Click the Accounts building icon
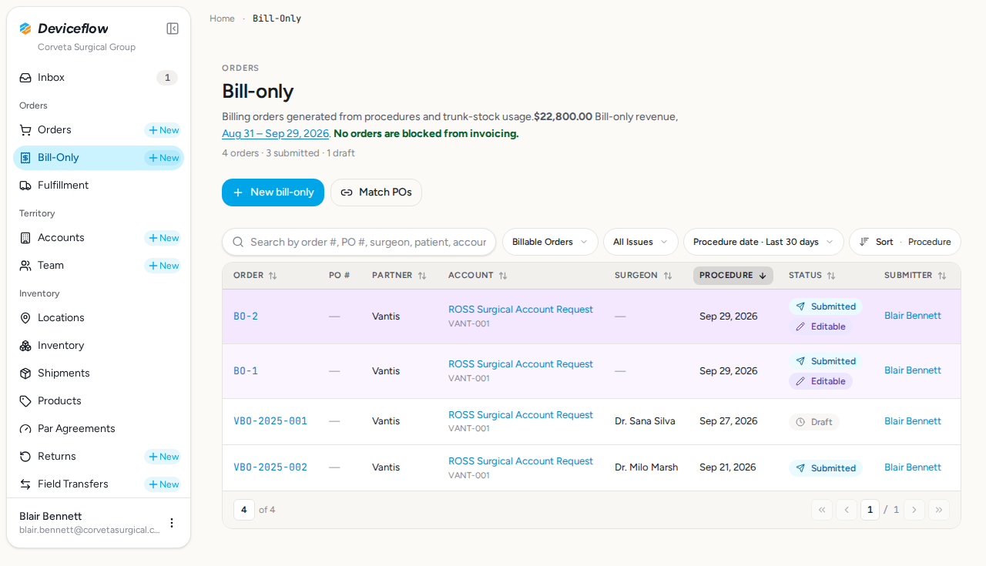 pos(25,238)
